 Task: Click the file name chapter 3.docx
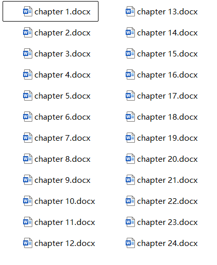(63, 54)
